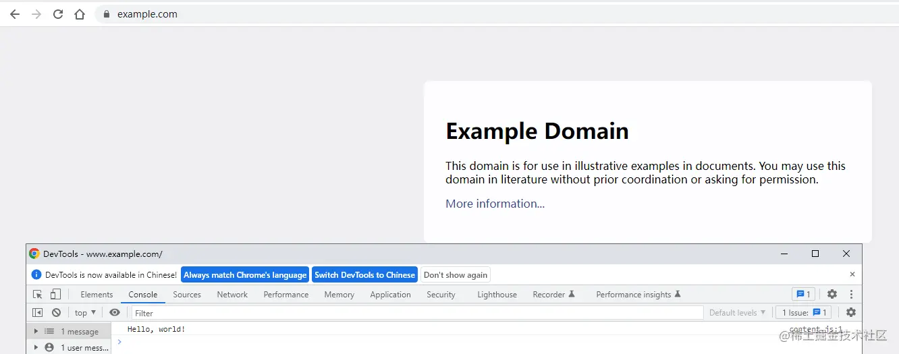This screenshot has height=354, width=899.
Task: Click the lock icon in address bar
Action: [x=106, y=14]
